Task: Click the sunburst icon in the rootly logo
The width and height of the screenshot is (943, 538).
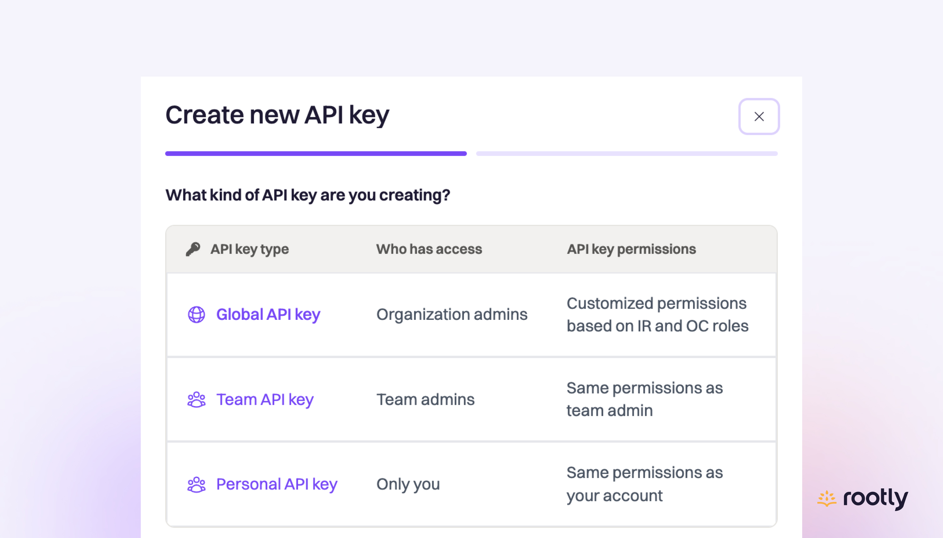Action: click(826, 498)
